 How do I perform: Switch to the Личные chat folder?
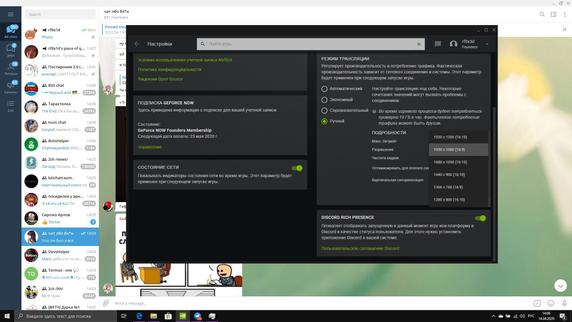coord(11,68)
